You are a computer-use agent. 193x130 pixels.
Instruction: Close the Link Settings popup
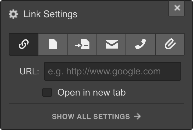[177, 8]
